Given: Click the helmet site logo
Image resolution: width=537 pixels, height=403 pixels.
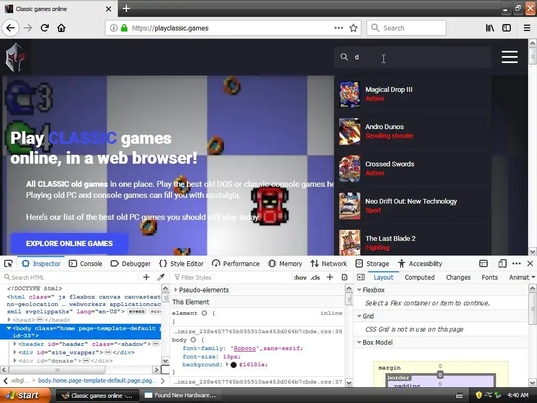Looking at the screenshot, I should 15,57.
